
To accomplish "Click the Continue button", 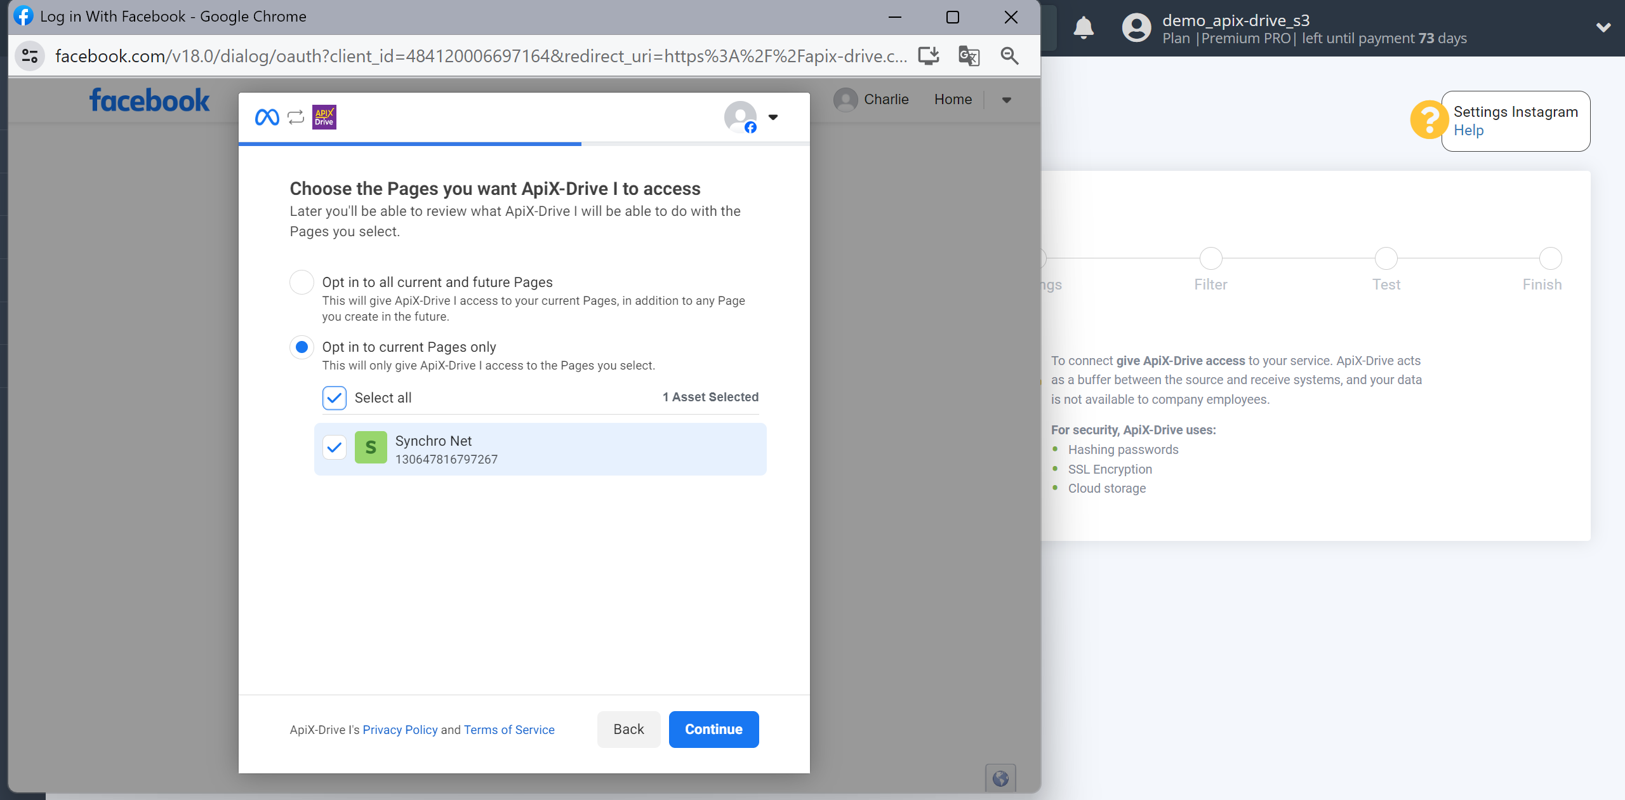I will point(713,728).
